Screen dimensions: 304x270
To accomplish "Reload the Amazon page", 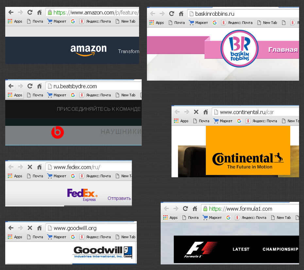I will click(30, 13).
